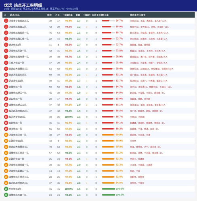Click T8 on-time value 99.1% in rank 30
Screen dimensions: 197x201
[69, 195]
